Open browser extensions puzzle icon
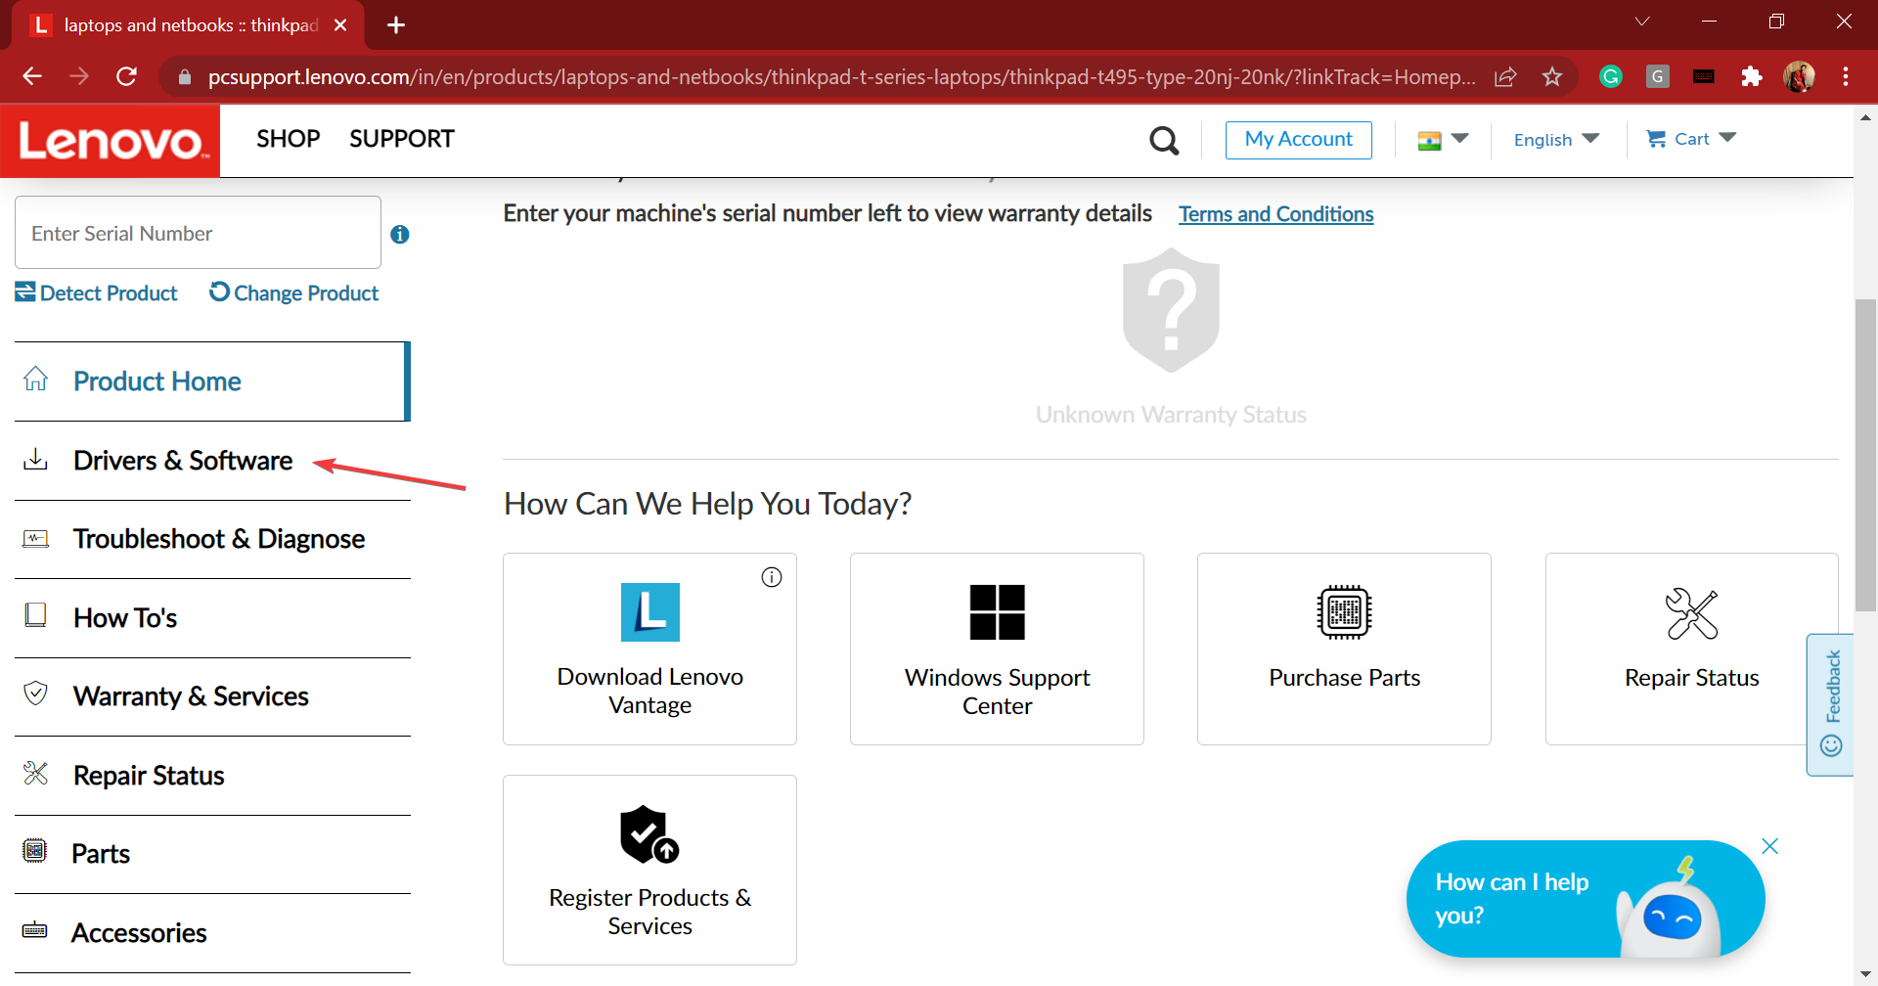Image resolution: width=1878 pixels, height=986 pixels. (1752, 76)
